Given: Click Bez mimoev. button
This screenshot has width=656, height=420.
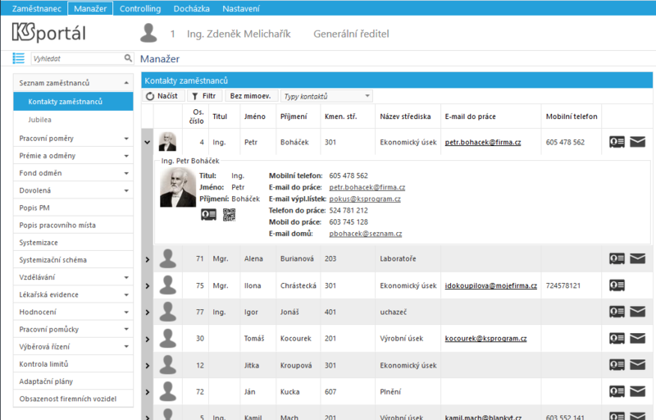Looking at the screenshot, I should pos(251,96).
